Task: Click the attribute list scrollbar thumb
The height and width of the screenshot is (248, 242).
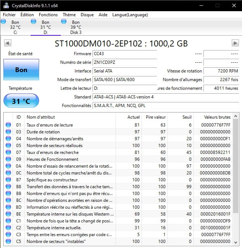Action: [x=236, y=166]
